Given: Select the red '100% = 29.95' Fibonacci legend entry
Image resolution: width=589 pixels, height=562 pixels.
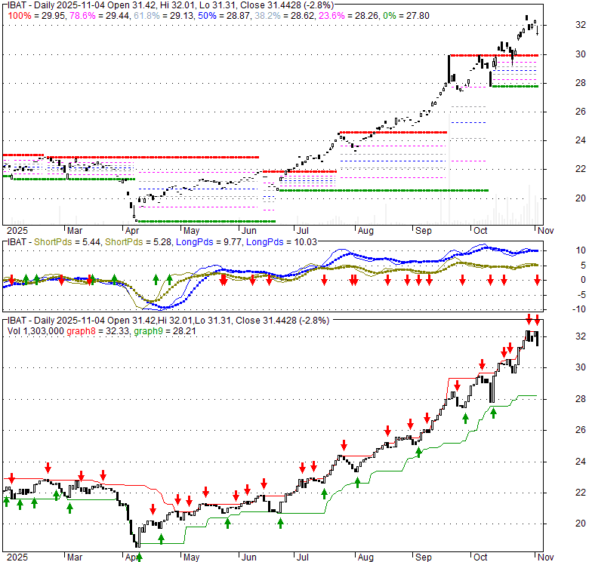Looking at the screenshot, I should coord(37,16).
